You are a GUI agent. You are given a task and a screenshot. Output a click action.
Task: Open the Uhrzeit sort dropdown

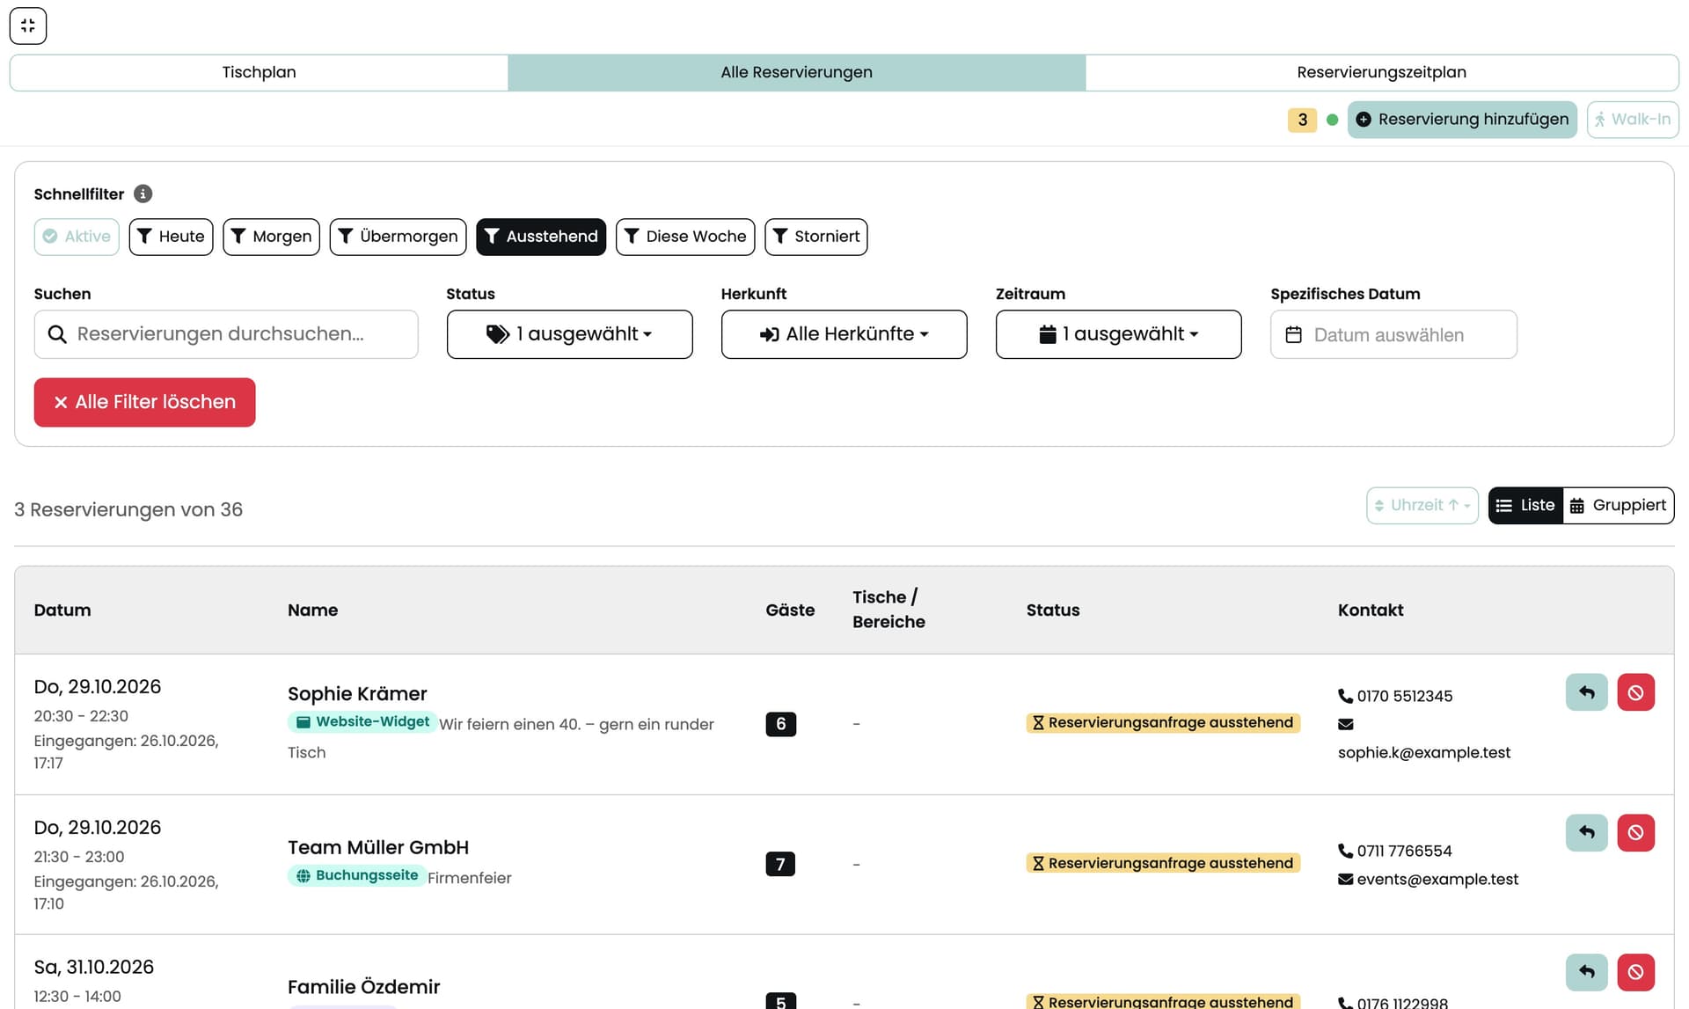(x=1422, y=506)
